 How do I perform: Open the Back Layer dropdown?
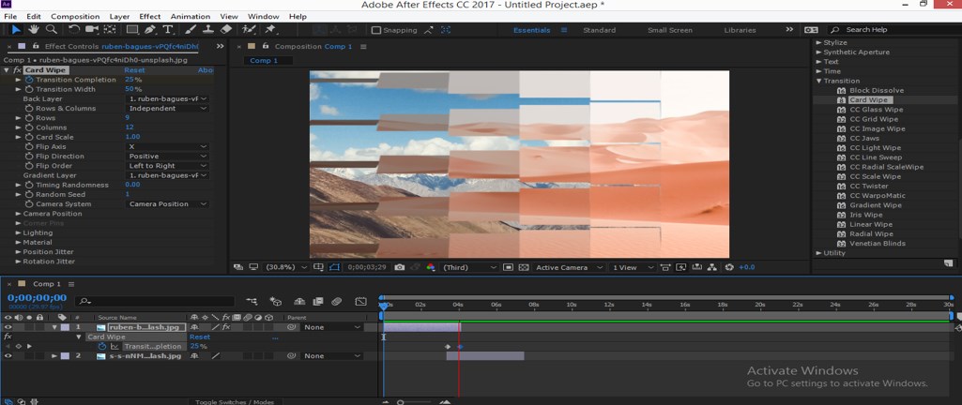pyautogui.click(x=168, y=98)
